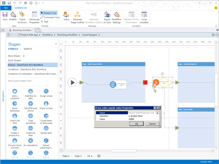219x164 pixels.
Task: Expand More Shapes submenu
Action: [x=16, y=56]
